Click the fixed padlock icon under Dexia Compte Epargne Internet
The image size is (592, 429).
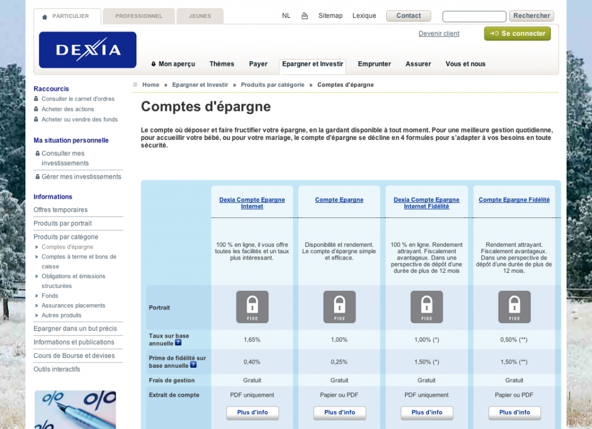tap(252, 306)
